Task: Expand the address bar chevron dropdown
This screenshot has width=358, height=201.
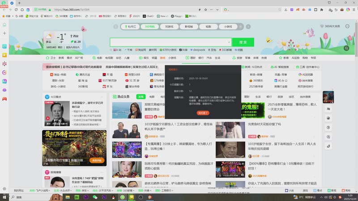Action: click(217, 10)
